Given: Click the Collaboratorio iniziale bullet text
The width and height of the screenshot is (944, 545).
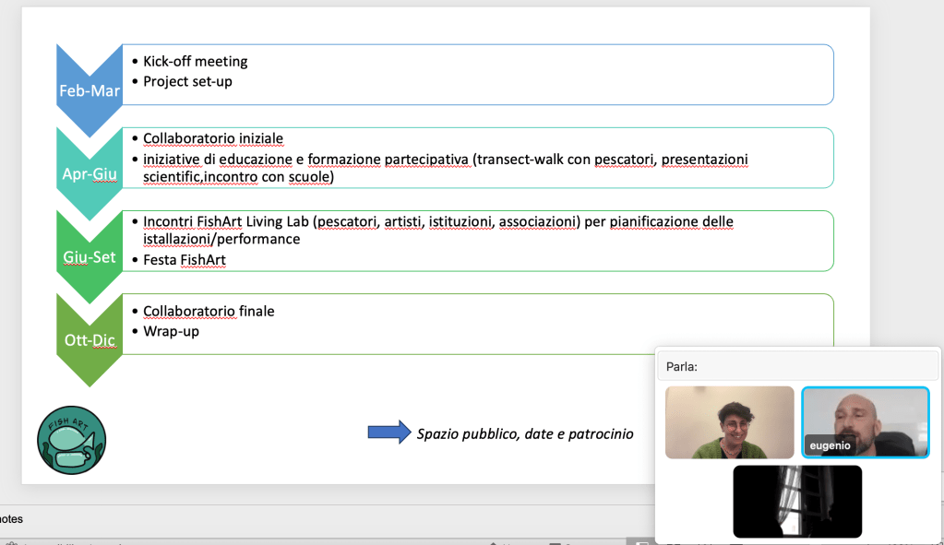Looking at the screenshot, I should point(212,138).
